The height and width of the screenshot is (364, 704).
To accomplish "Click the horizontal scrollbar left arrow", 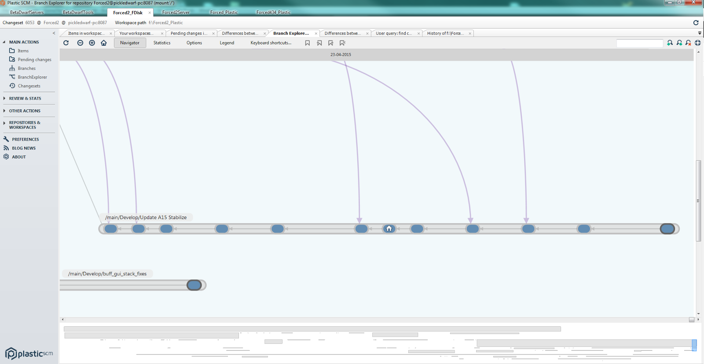I will click(62, 319).
